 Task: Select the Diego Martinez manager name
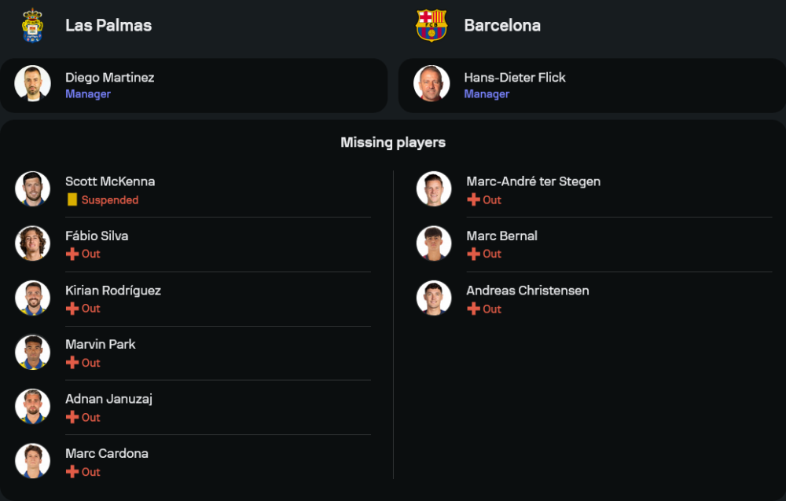109,77
